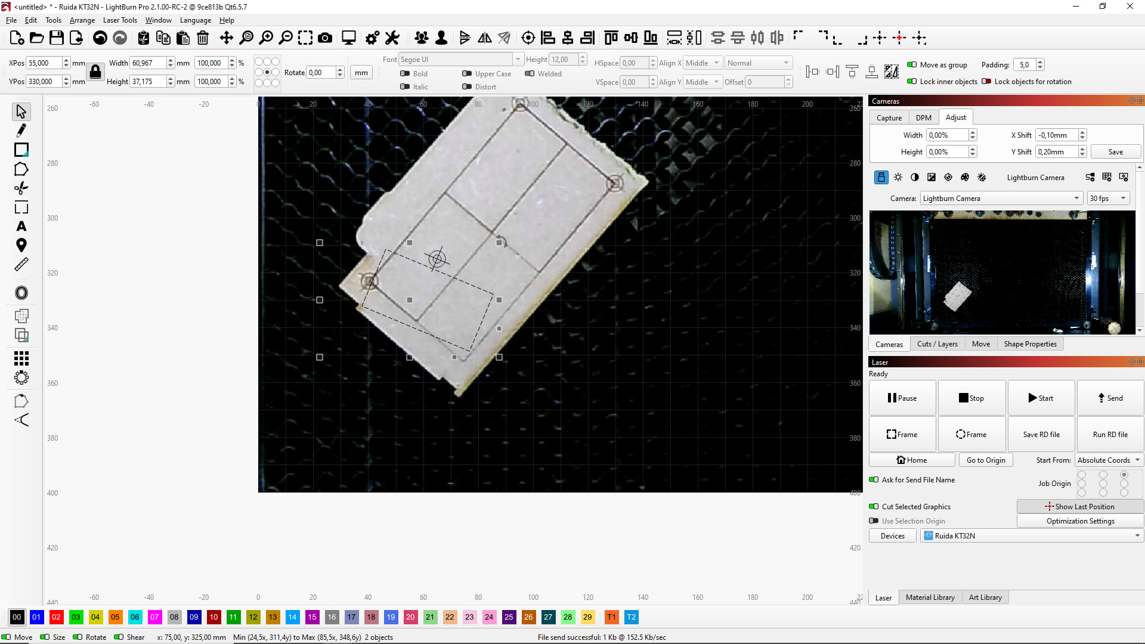
Task: Select the Measure ruler tool
Action: (x=21, y=264)
